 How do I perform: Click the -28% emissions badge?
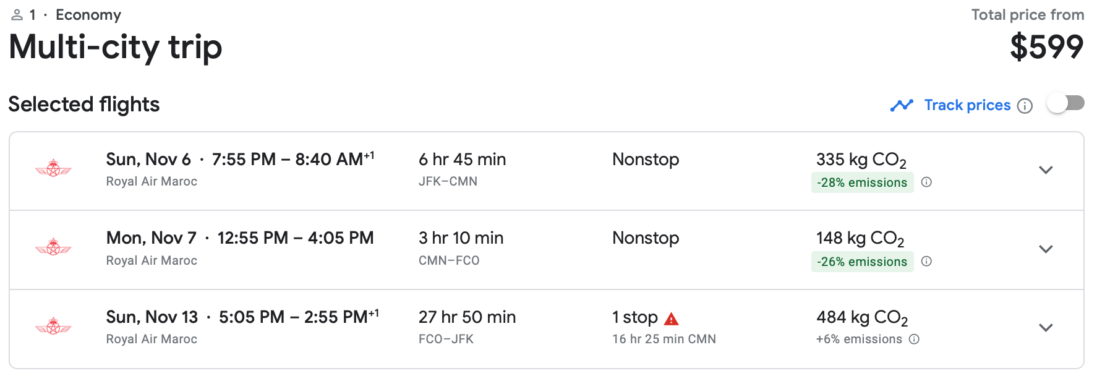[x=861, y=182]
